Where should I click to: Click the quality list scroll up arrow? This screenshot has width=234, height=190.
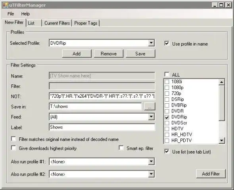click(222, 82)
